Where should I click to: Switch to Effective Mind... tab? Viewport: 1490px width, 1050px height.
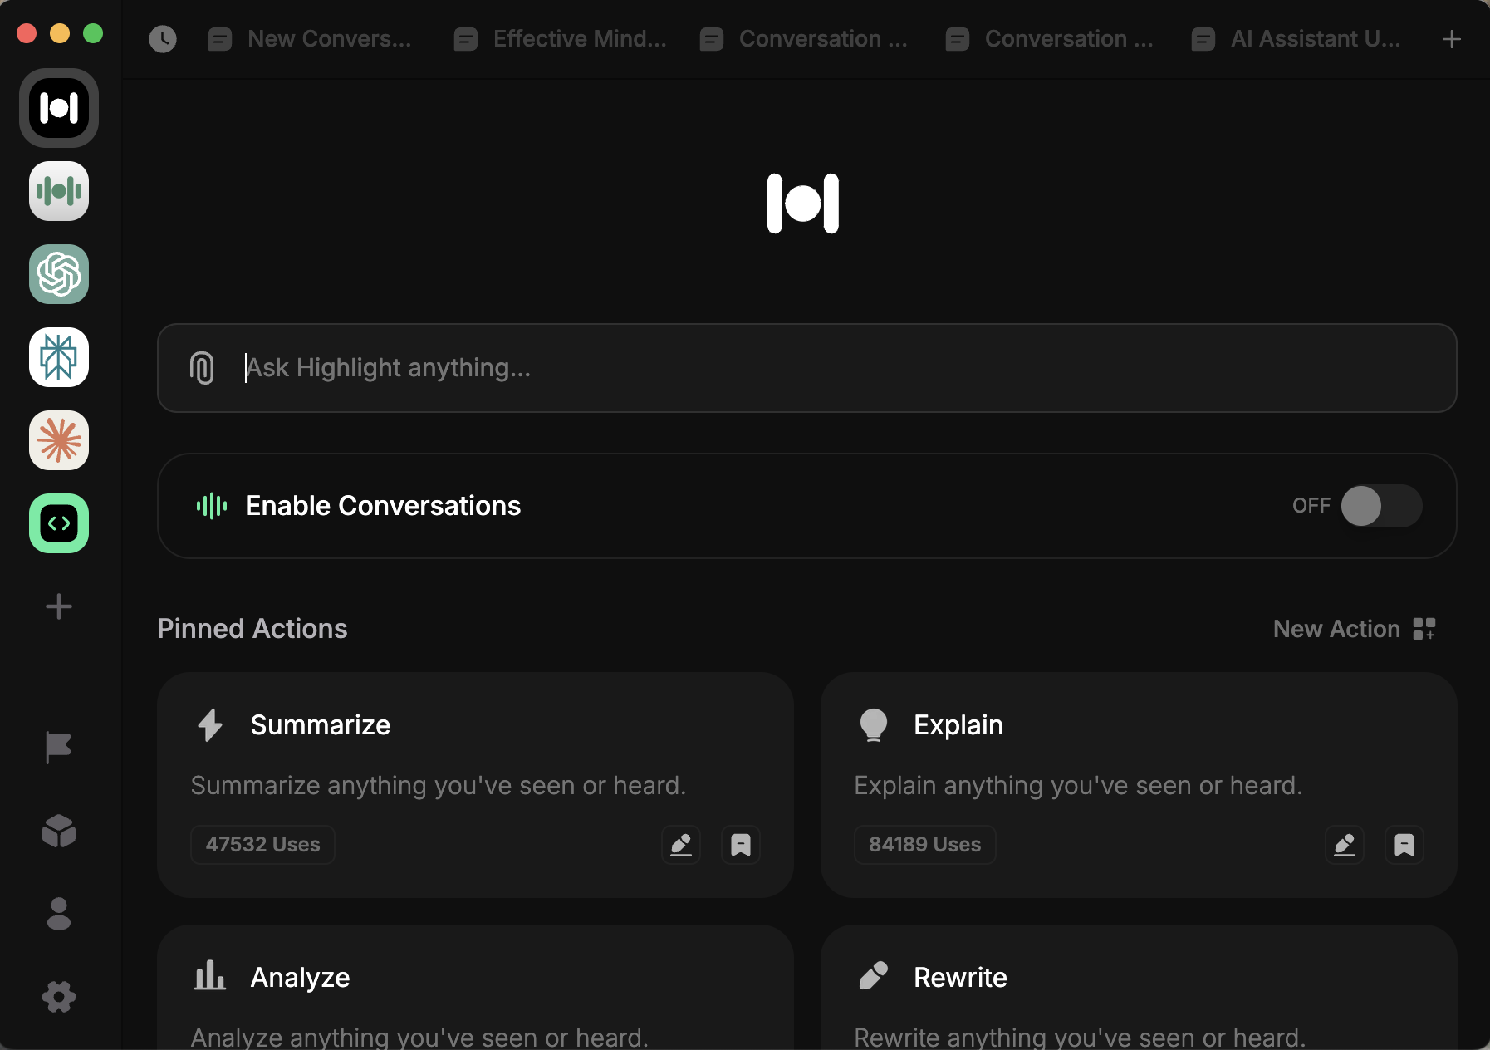561,39
